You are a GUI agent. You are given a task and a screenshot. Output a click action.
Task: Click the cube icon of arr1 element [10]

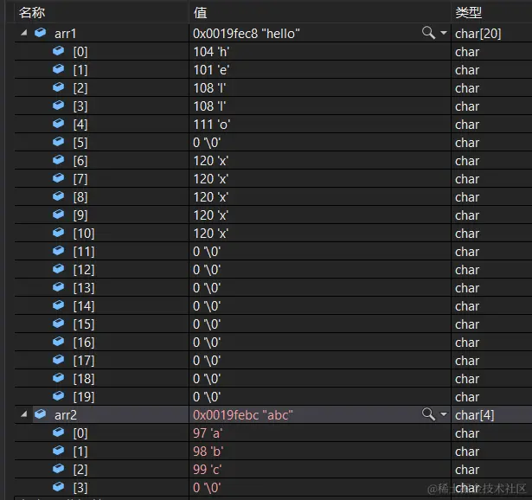pos(58,233)
